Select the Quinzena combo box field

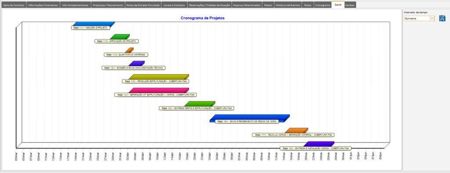coord(419,18)
